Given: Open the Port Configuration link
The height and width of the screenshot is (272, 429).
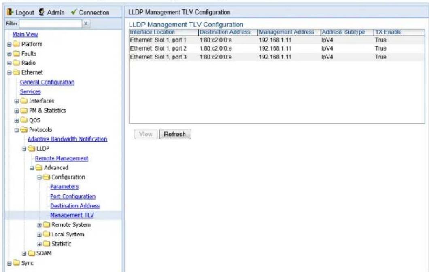Looking at the screenshot, I should 73,196.
